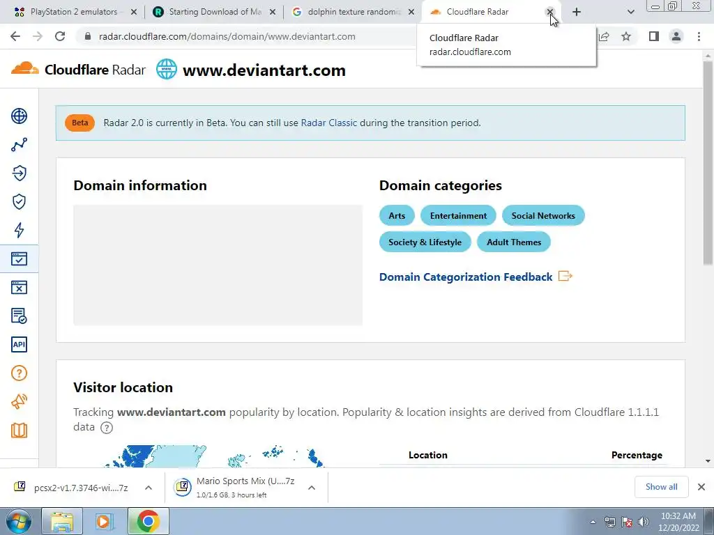The image size is (714, 535).
Task: Open the traffic trends line-graph sidebar icon
Action: click(x=19, y=145)
